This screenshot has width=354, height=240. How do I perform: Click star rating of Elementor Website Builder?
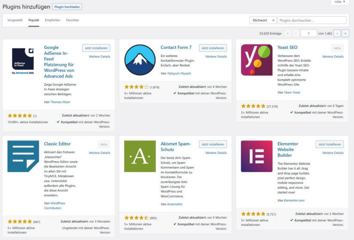coord(253,214)
